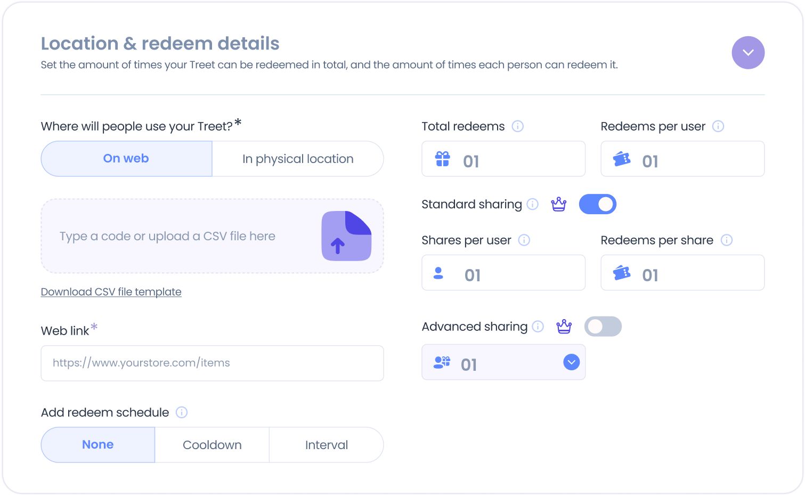
Task: Choose the Interval redeem schedule
Action: [x=327, y=445]
